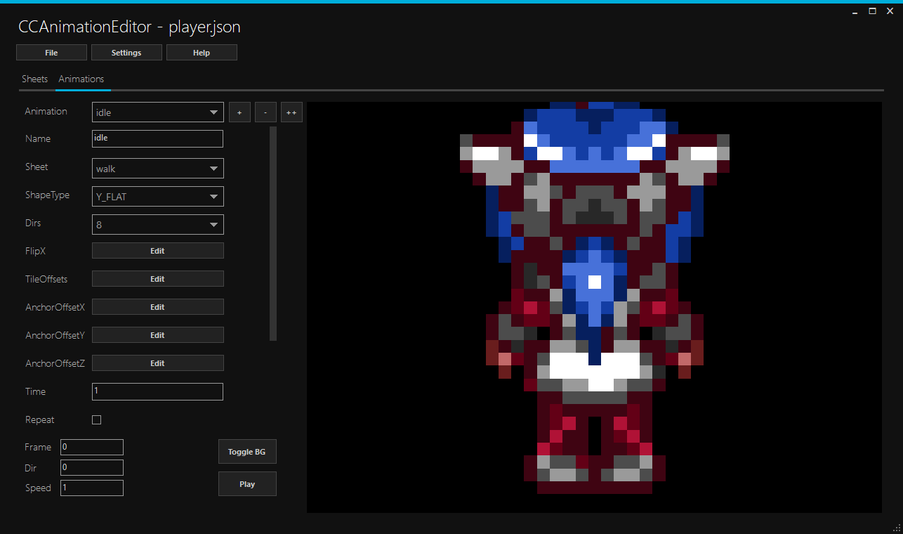903x534 pixels.
Task: Select the Animations tab
Action: coord(81,79)
